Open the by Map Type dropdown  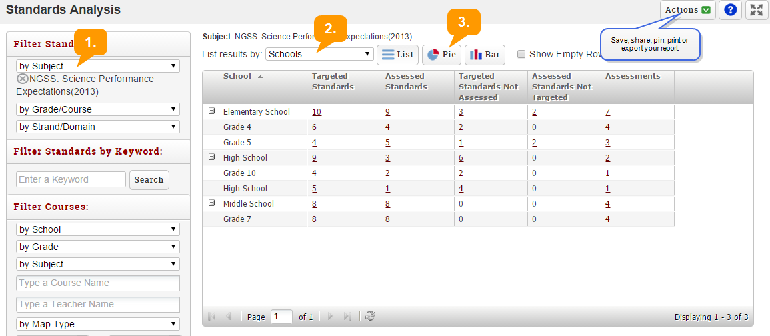[x=97, y=325]
